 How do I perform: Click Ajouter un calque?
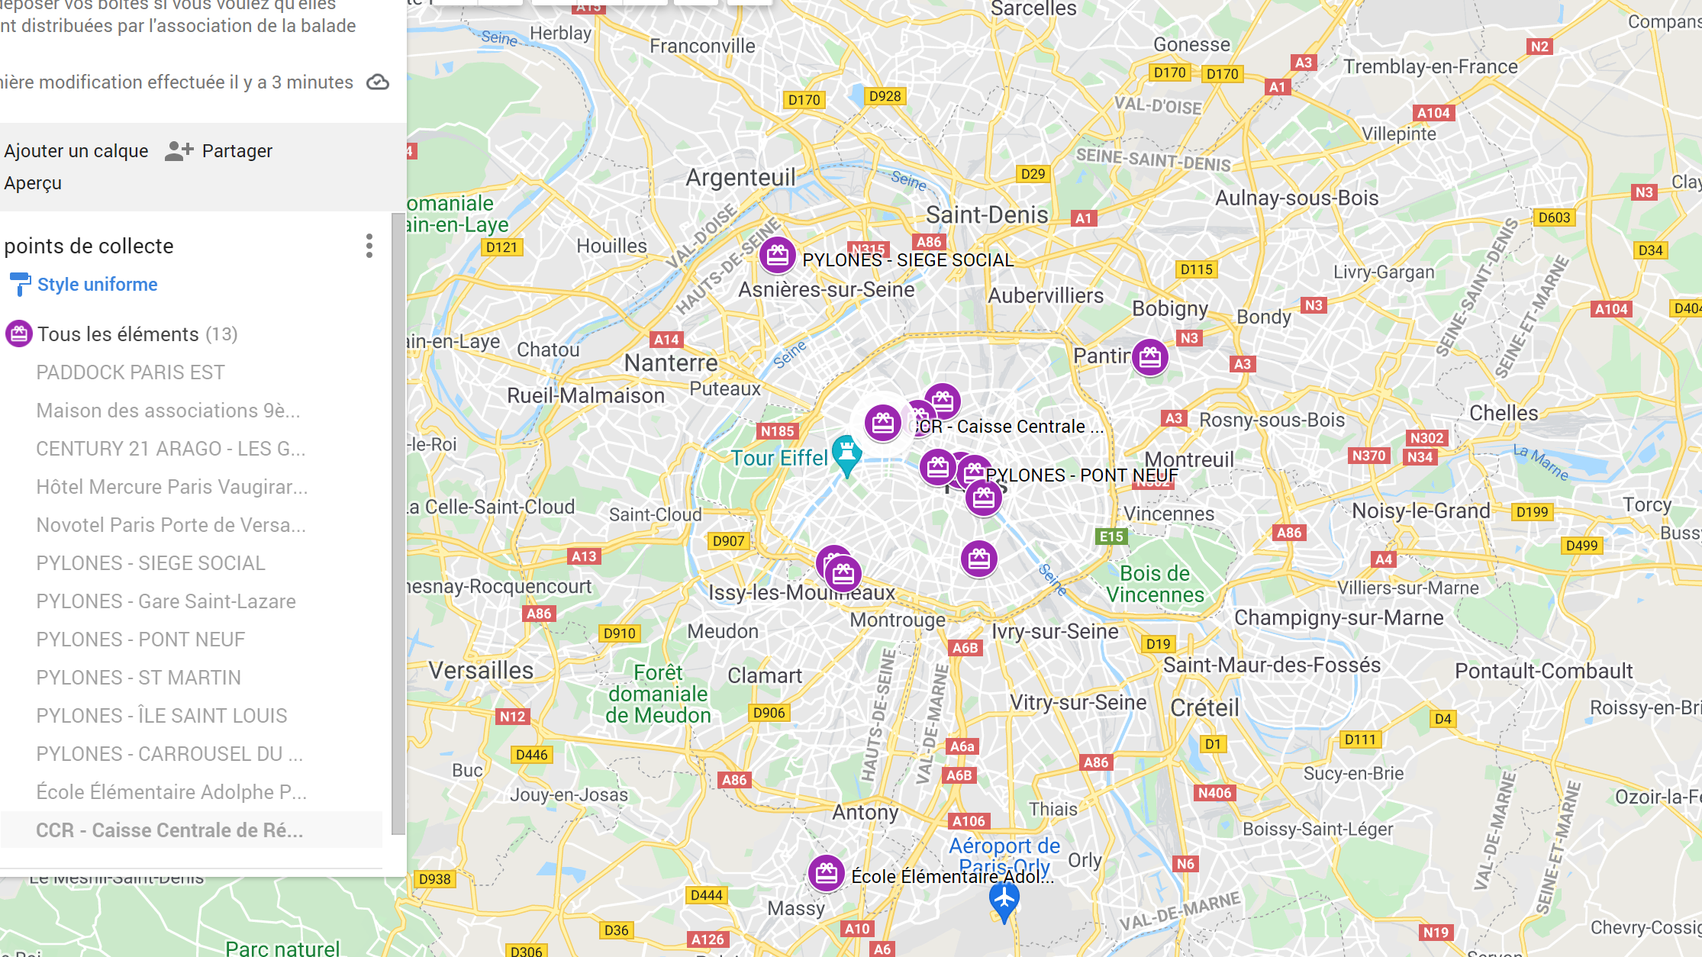[x=76, y=151]
